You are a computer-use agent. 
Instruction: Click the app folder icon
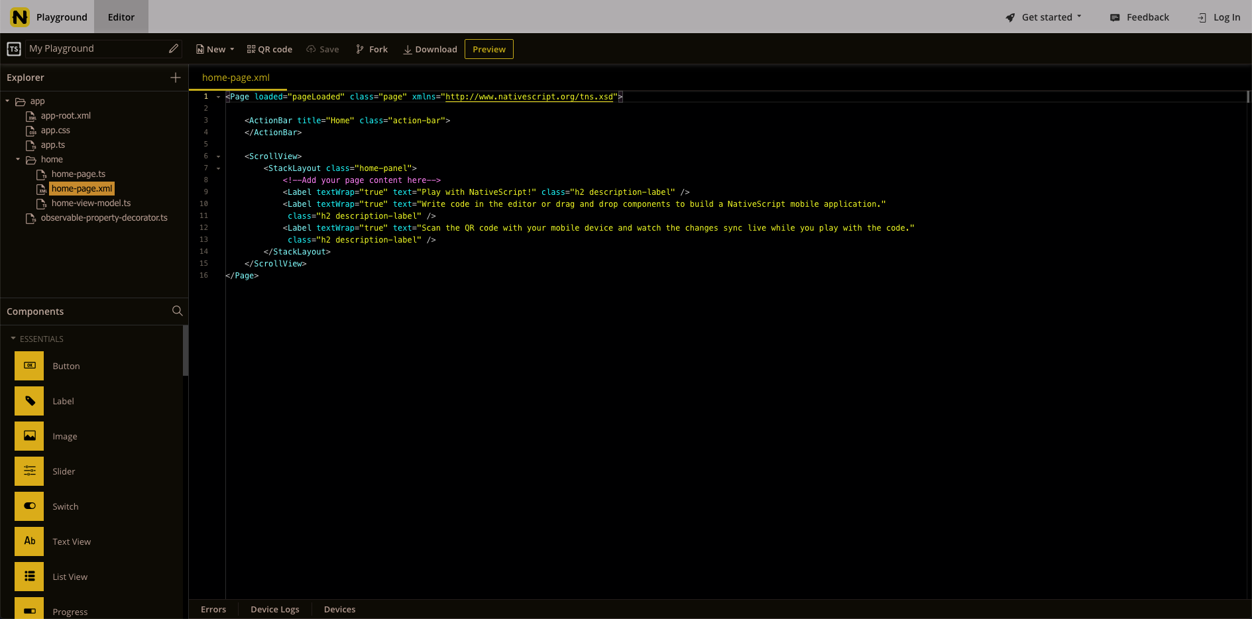(21, 101)
